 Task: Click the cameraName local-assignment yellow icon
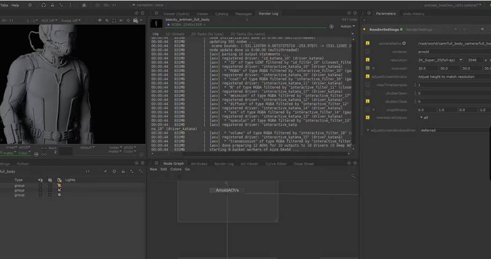pyautogui.click(x=368, y=43)
